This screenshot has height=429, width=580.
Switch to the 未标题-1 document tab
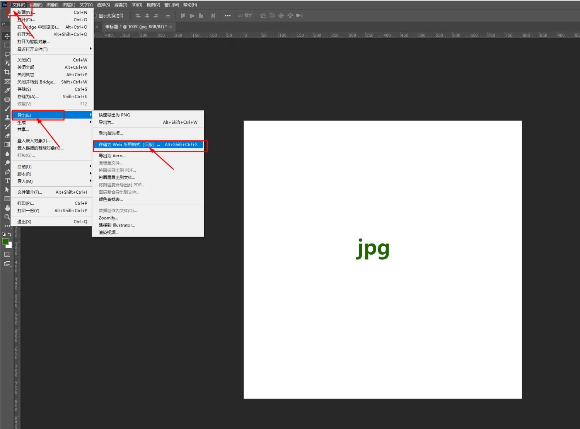click(x=136, y=27)
